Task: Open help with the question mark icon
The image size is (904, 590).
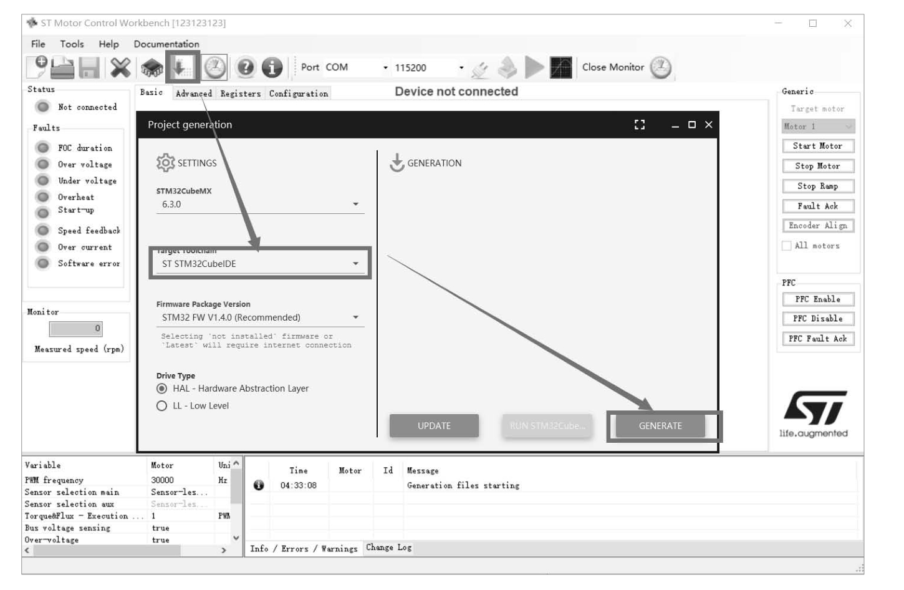Action: point(246,67)
